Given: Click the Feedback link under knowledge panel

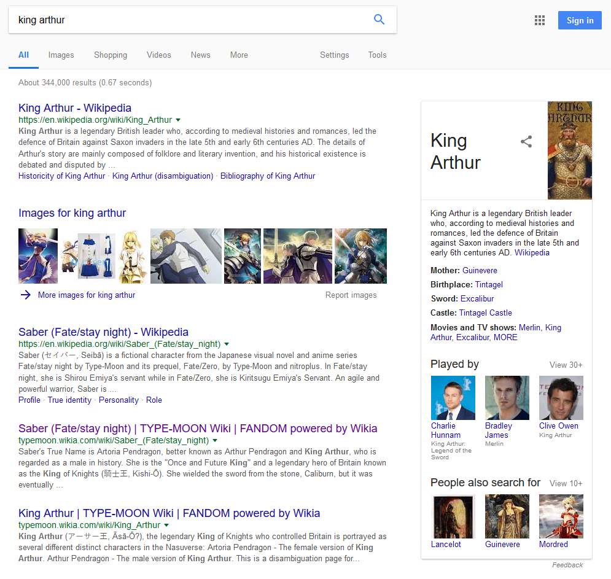Looking at the screenshot, I should [567, 565].
